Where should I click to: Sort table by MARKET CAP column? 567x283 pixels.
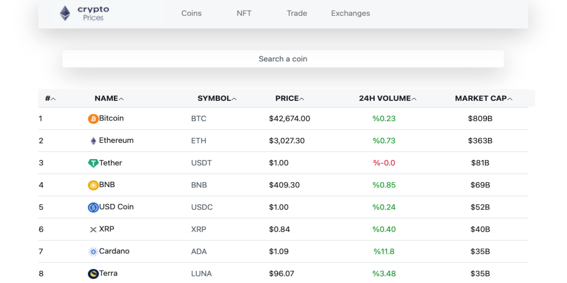(484, 99)
